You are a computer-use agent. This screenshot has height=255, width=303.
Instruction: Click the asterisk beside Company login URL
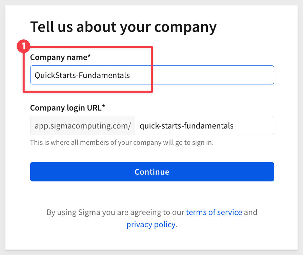click(104, 106)
